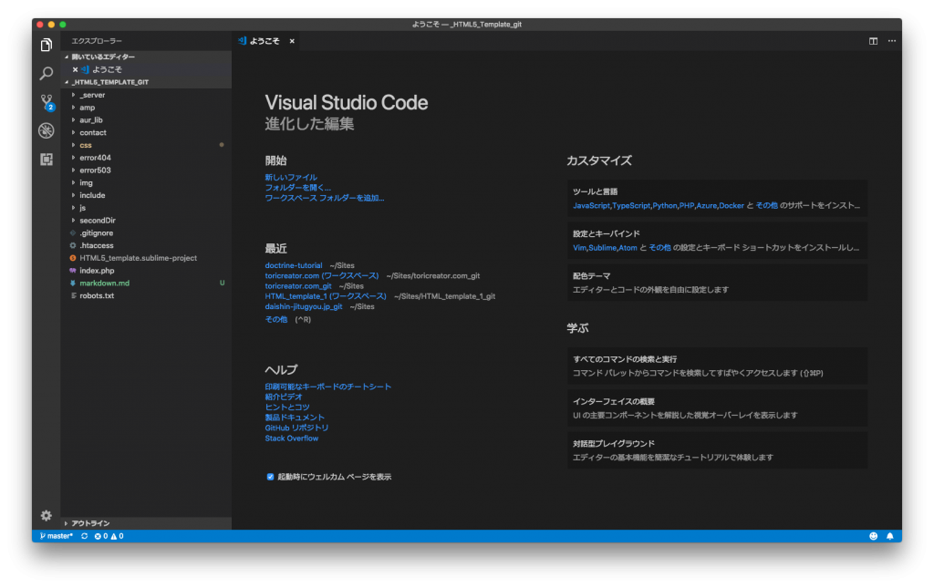This screenshot has width=934, height=588.
Task: Click the JavaScript language support link
Action: coord(591,206)
